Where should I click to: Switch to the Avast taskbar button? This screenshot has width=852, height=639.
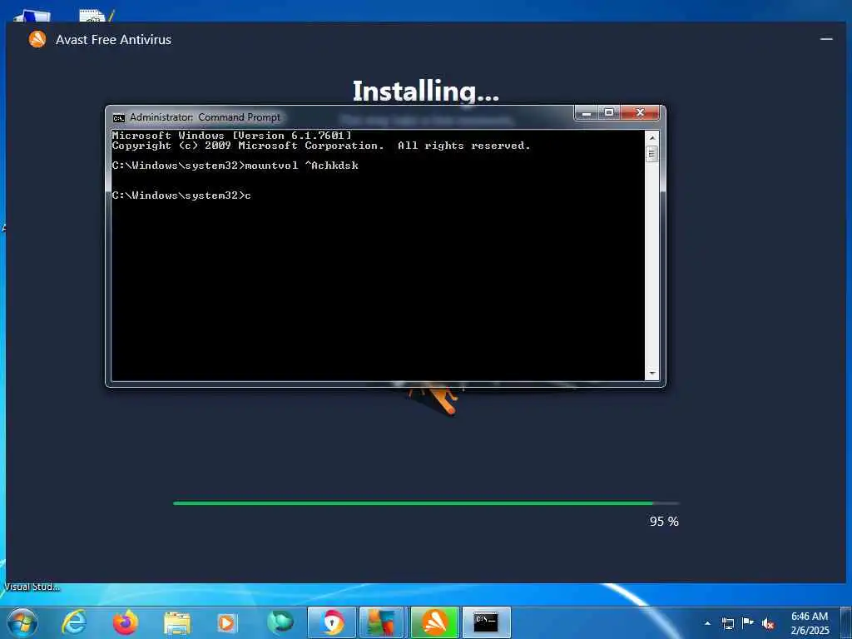click(434, 622)
